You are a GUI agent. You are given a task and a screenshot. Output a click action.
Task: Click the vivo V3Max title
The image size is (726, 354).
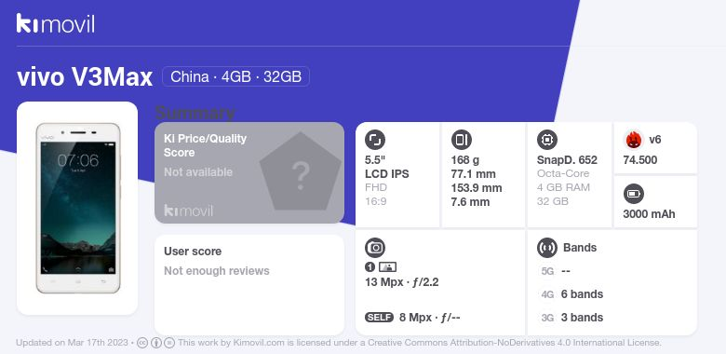point(85,77)
